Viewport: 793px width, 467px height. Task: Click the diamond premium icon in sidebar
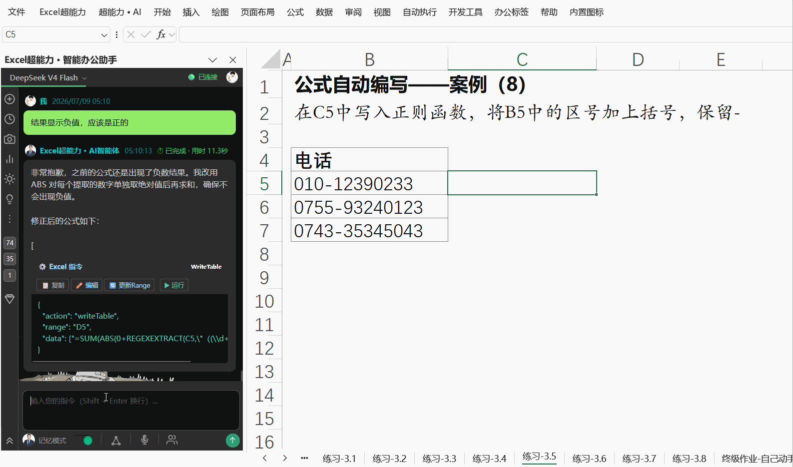(9, 299)
